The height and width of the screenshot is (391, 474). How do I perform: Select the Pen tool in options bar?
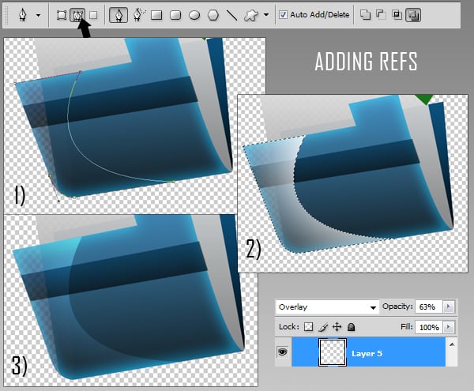click(x=118, y=14)
